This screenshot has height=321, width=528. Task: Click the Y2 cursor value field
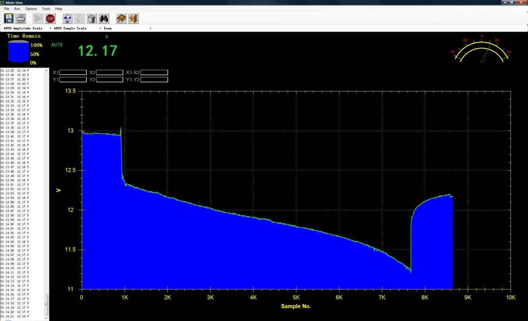[x=109, y=80]
